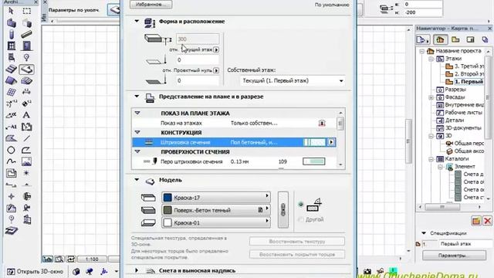Image resolution: width=494 pixels, height=278 pixels.
Task: Select the Spline tool in the toolbox
Action: click(11, 161)
